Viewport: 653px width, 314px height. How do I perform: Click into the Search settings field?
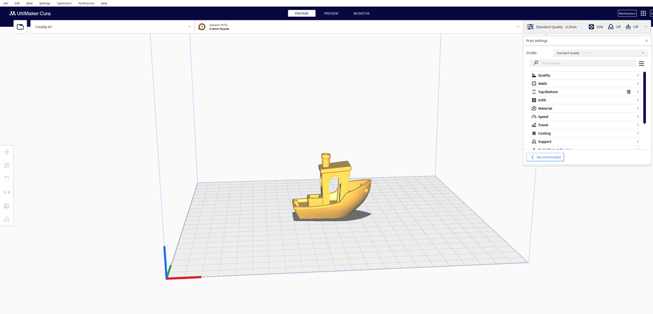(583, 63)
